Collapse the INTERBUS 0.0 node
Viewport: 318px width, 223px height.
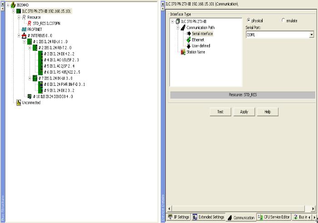point(19,35)
